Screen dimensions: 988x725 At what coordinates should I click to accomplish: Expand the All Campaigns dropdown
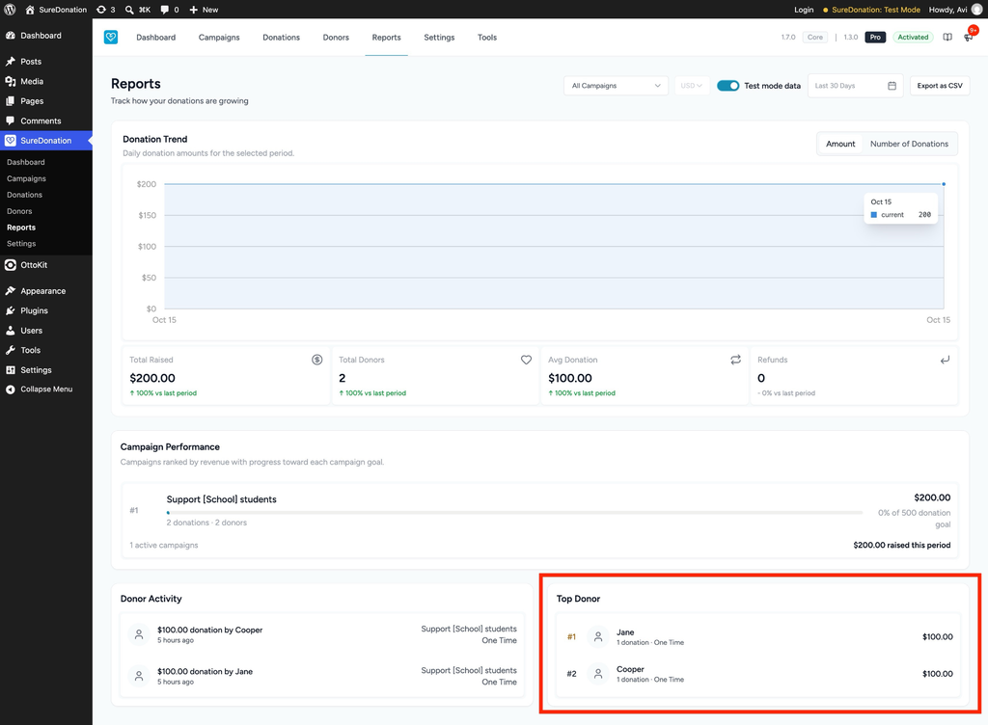click(616, 86)
